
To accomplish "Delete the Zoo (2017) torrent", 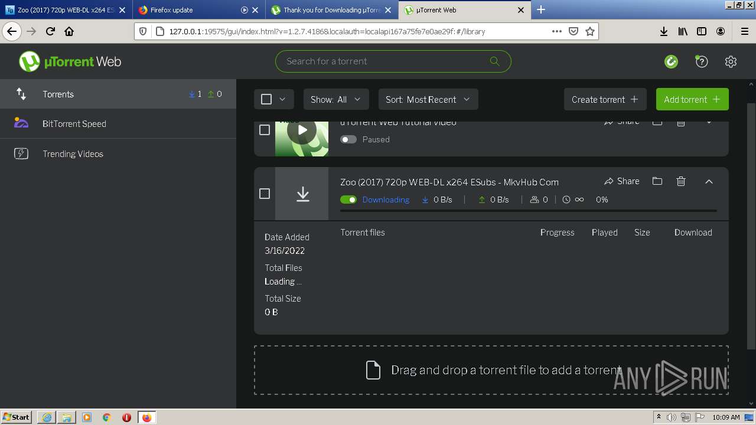I will (x=681, y=181).
